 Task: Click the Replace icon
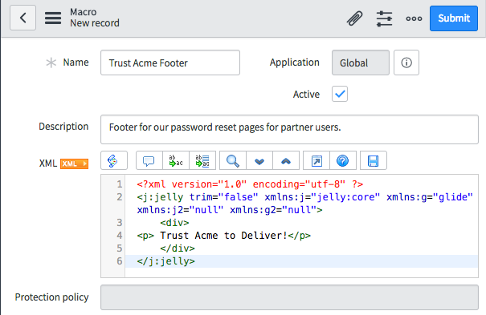click(176, 160)
